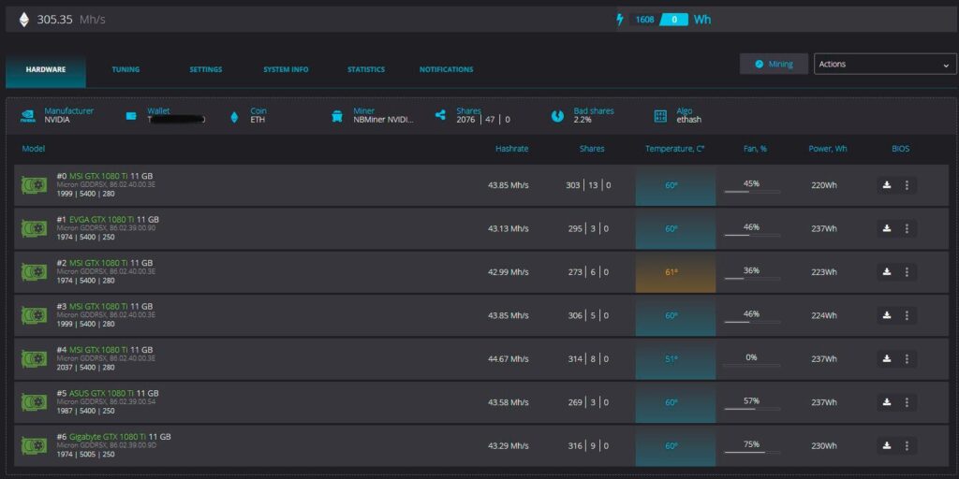Expand the Actions dropdown
The height and width of the screenshot is (479, 959).
(x=885, y=65)
